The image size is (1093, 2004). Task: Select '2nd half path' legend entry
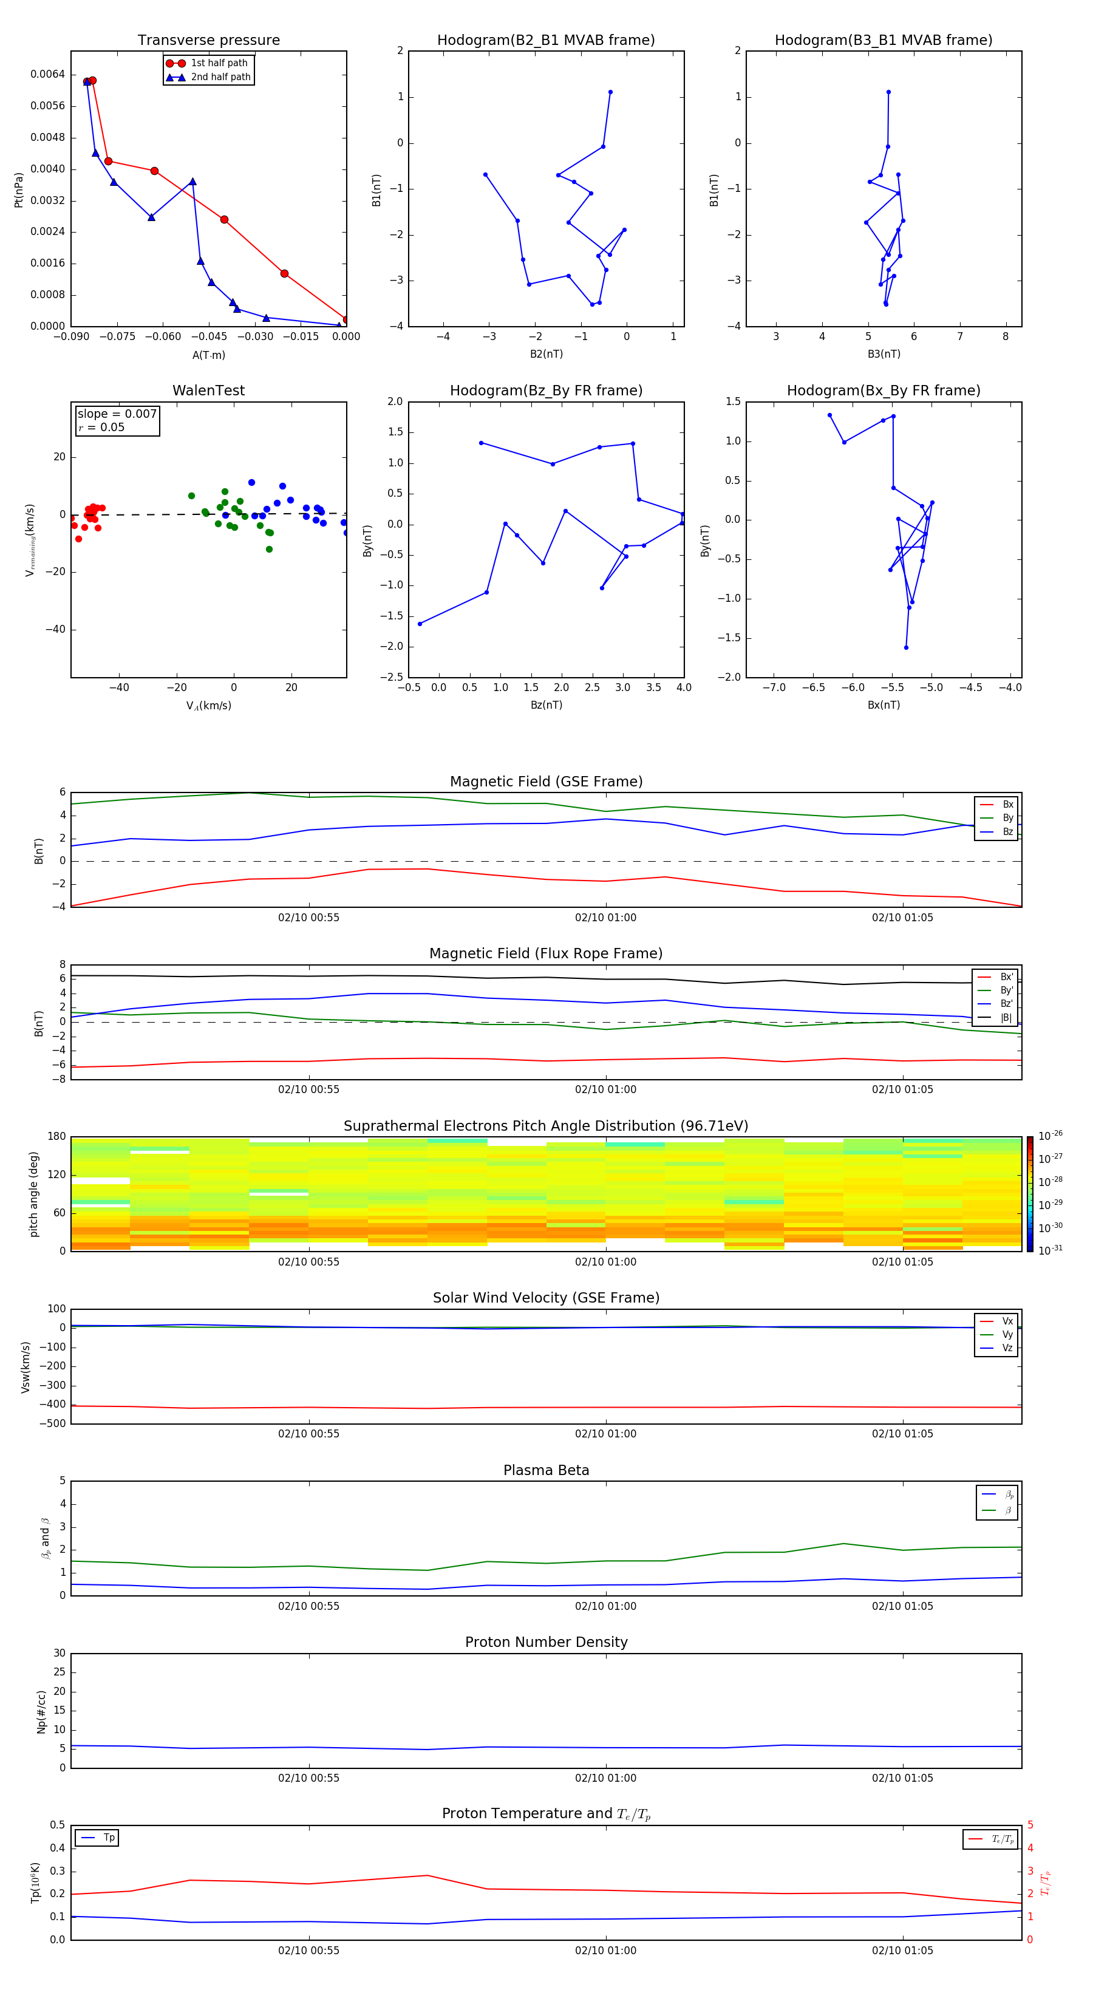208,77
